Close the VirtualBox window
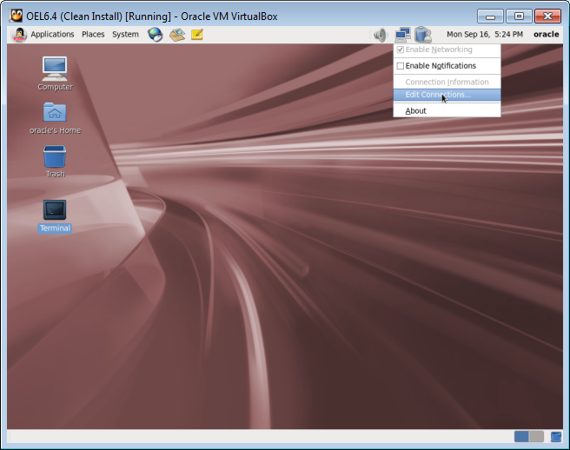The image size is (570, 450). pyautogui.click(x=547, y=17)
